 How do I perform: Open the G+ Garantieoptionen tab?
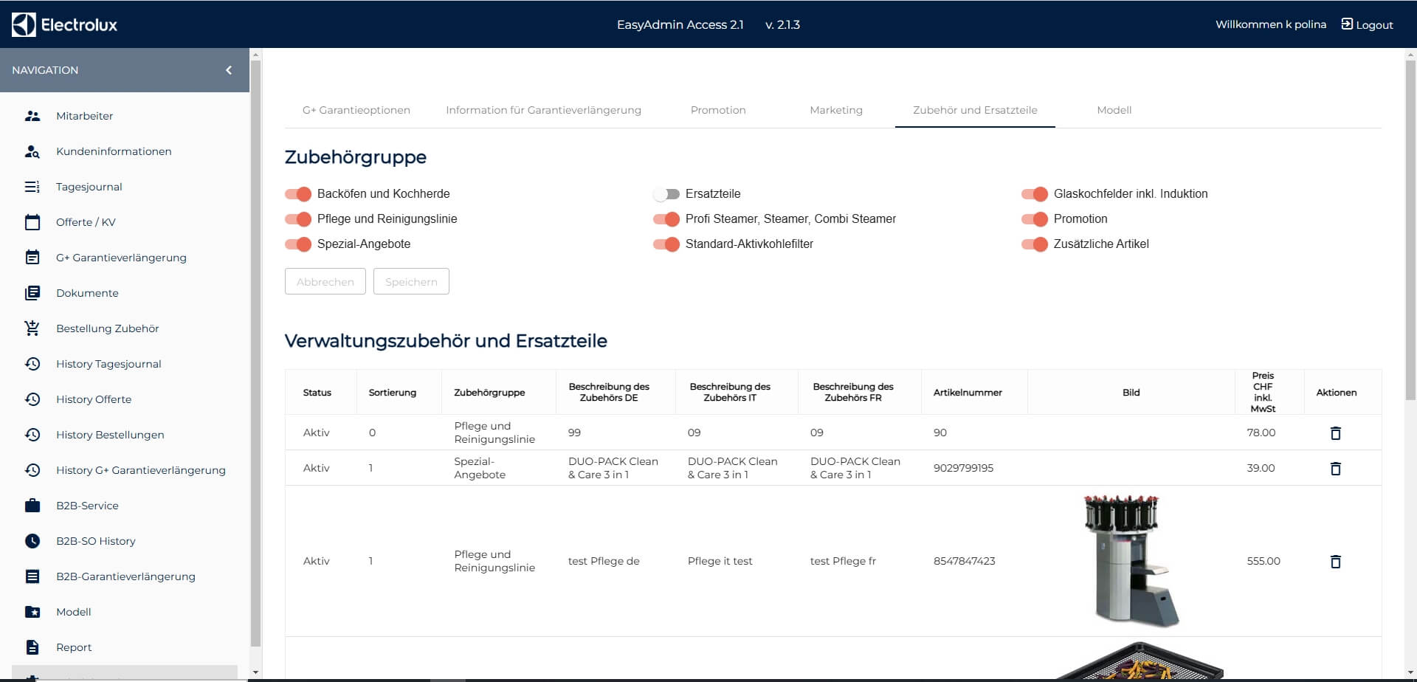pos(356,110)
